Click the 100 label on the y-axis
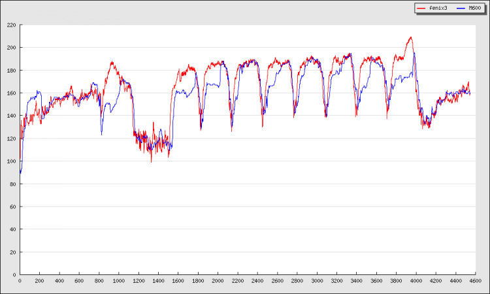 12,161
